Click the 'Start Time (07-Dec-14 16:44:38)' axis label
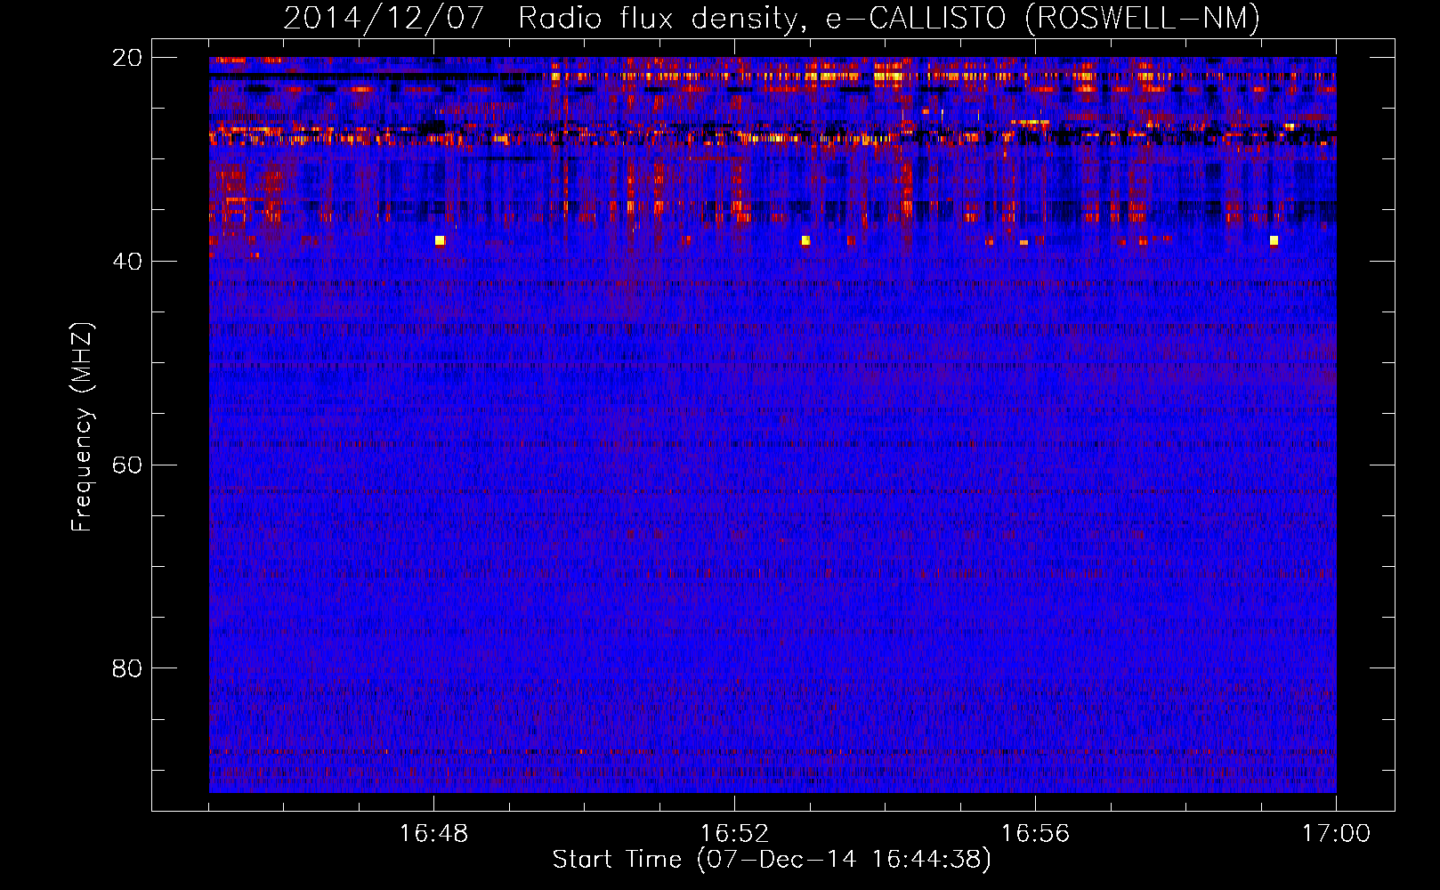1440x890 pixels. coord(771,860)
